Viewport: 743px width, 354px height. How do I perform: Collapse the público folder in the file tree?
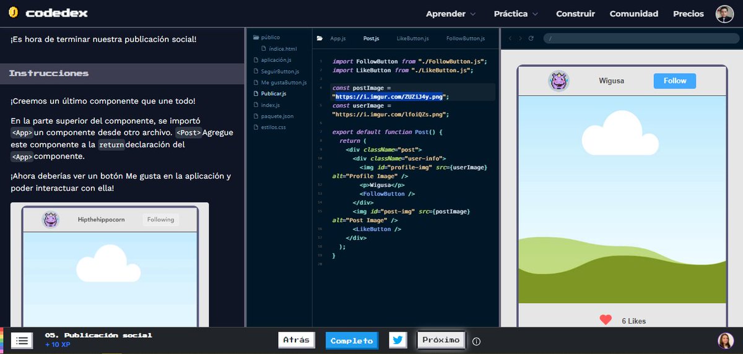[266, 38]
